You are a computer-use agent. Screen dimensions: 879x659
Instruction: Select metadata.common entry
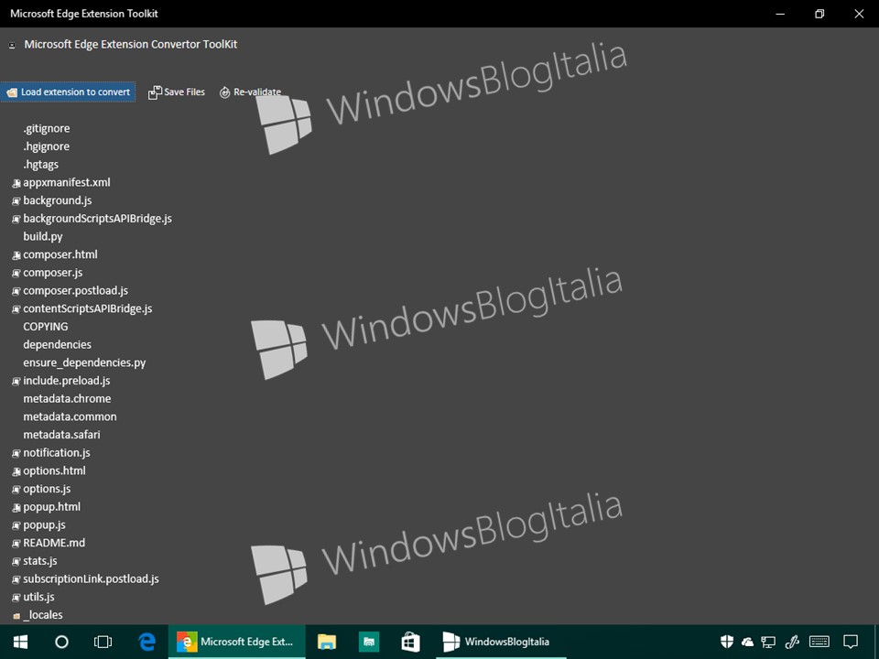(71, 416)
